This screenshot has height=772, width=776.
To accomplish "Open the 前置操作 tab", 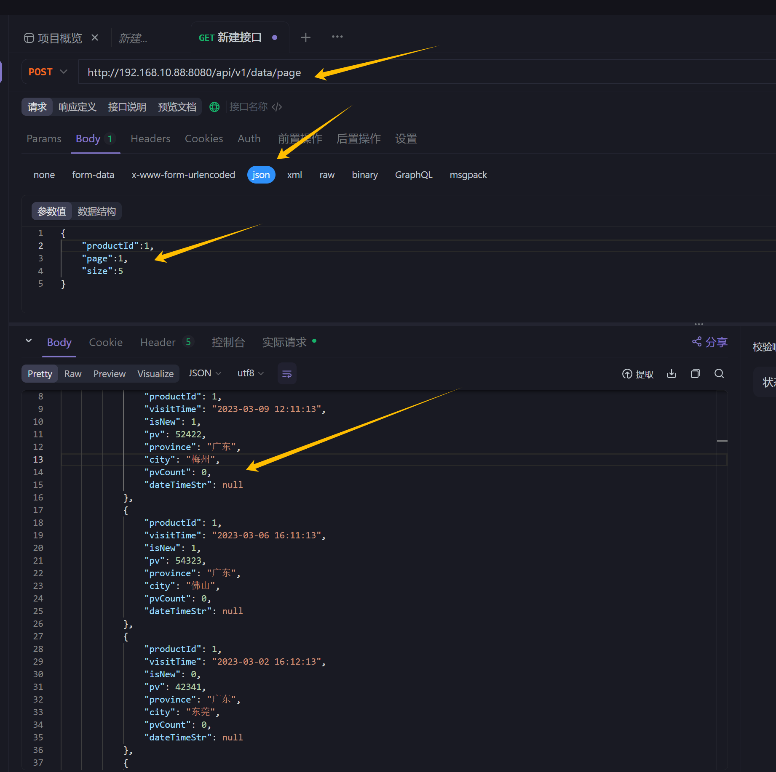I will (300, 138).
